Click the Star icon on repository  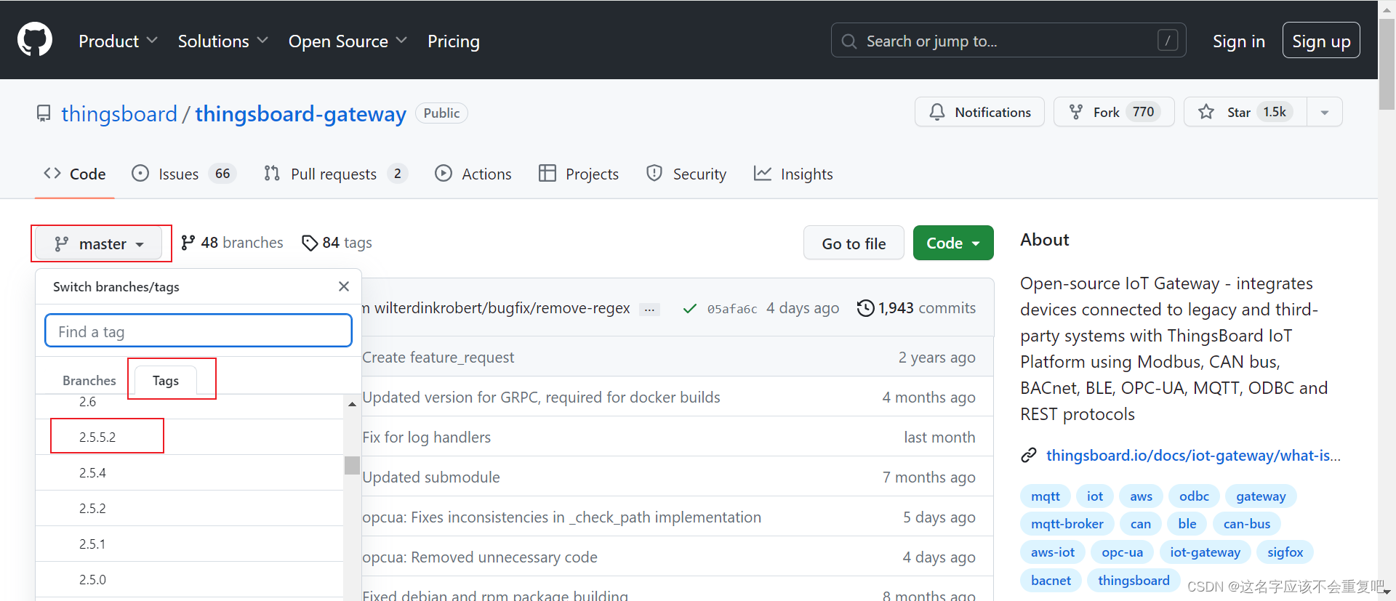(1206, 112)
